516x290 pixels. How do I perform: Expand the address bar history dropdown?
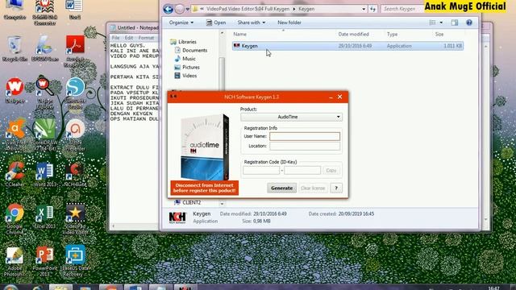tap(364, 9)
